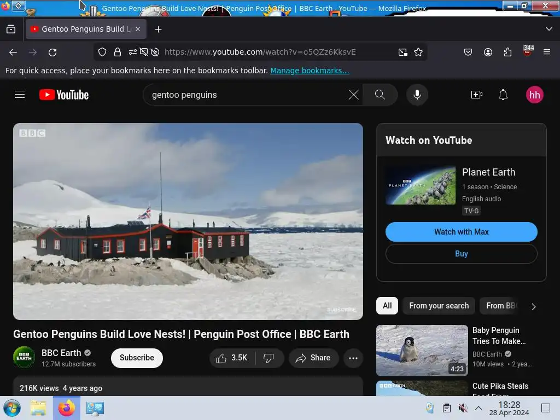Reload the current page
This screenshot has width=560, height=420.
point(52,52)
